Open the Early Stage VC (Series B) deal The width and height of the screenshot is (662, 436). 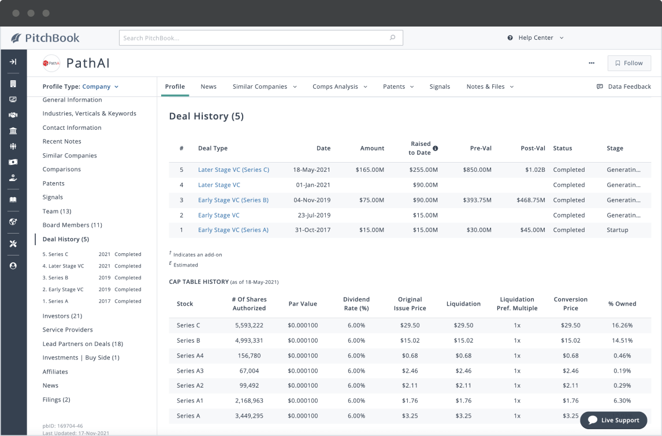[233, 200]
